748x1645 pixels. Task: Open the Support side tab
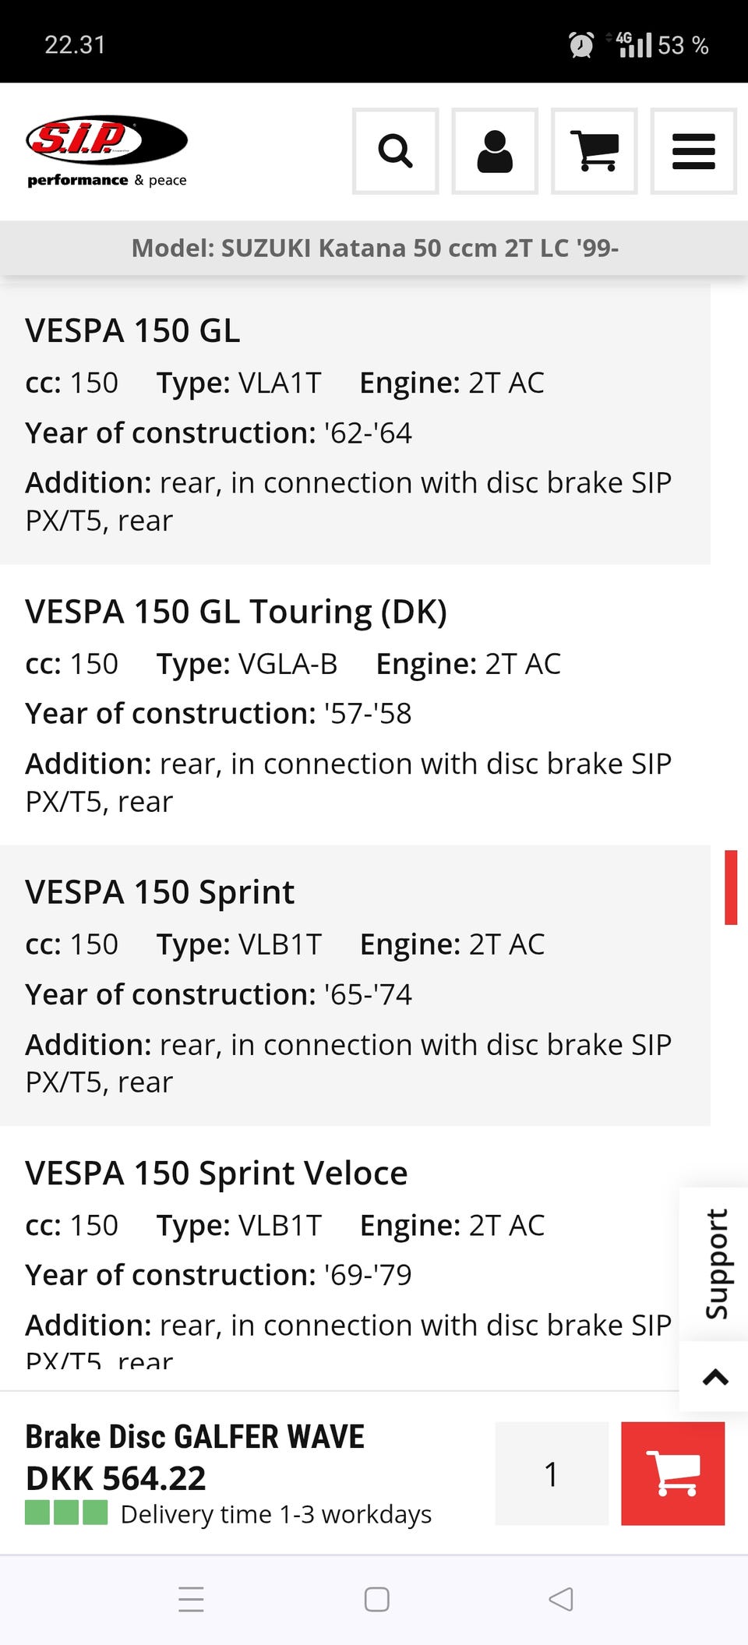pos(715,1263)
